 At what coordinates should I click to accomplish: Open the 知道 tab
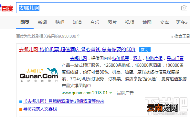(77, 22)
